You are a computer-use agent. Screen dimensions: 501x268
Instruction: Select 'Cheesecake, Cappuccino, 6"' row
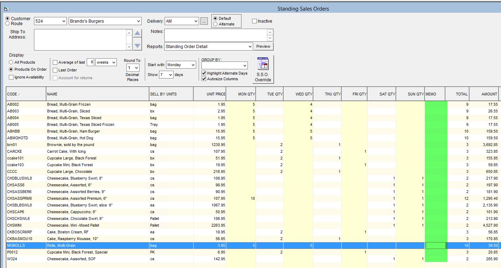[252, 212]
